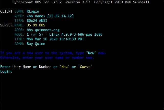Click the '<no name>' address text
This screenshot has height=110, width=164.
click(36, 16)
